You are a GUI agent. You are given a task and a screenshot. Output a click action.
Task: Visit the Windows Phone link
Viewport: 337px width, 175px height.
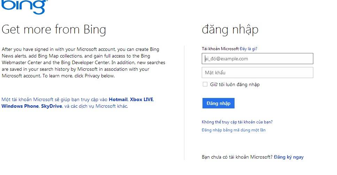tap(20, 106)
